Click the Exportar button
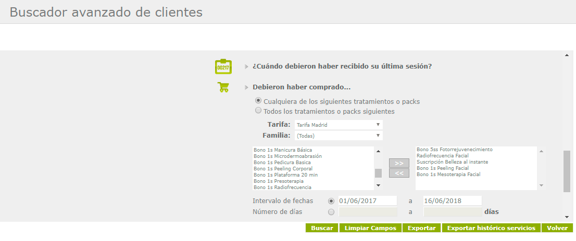The height and width of the screenshot is (241, 576). tap(422, 228)
